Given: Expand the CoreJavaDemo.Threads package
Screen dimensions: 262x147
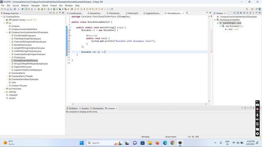Looking at the screenshot, I should coord(7,76).
